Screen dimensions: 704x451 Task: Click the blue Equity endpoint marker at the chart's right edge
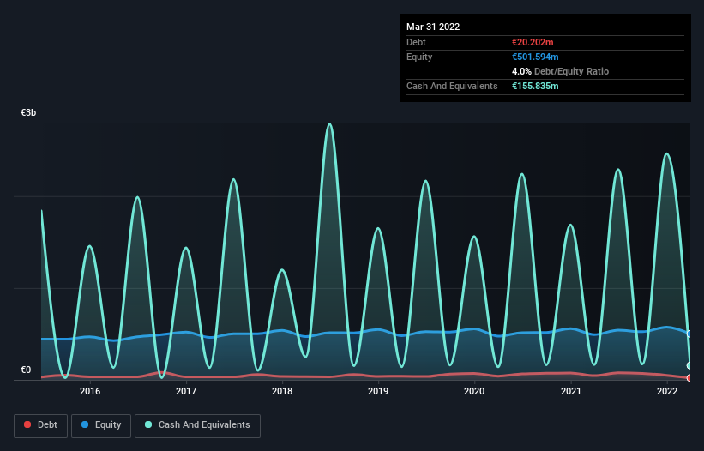pyautogui.click(x=689, y=334)
